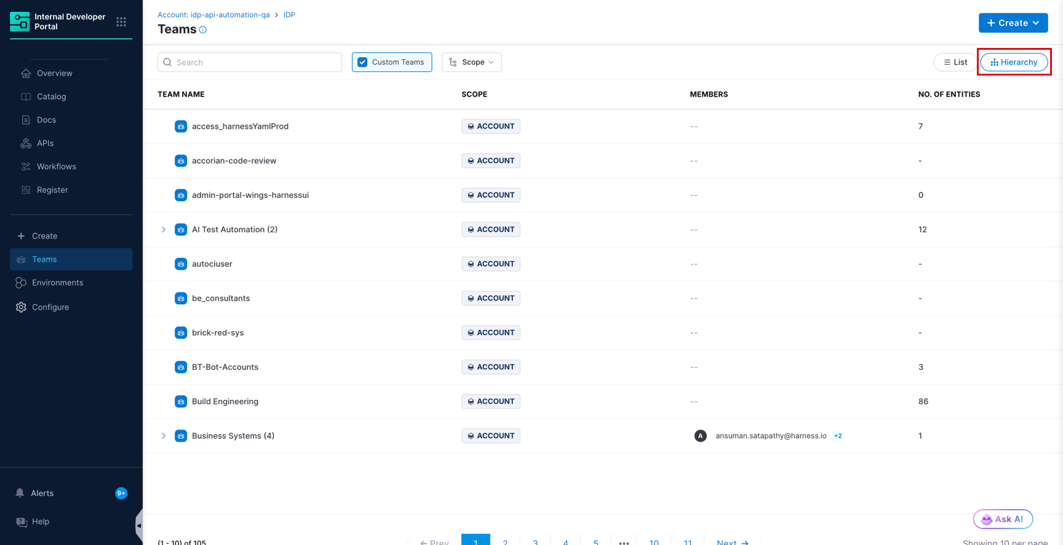Viewport: 1063px width, 545px height.
Task: Click the team icon for Build Engineering
Action: (x=181, y=402)
